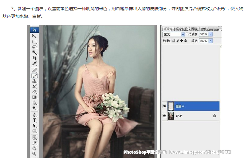Screen dimensions: 248x158
Task: Select the Zoom magnifier tool
Action: point(34,154)
